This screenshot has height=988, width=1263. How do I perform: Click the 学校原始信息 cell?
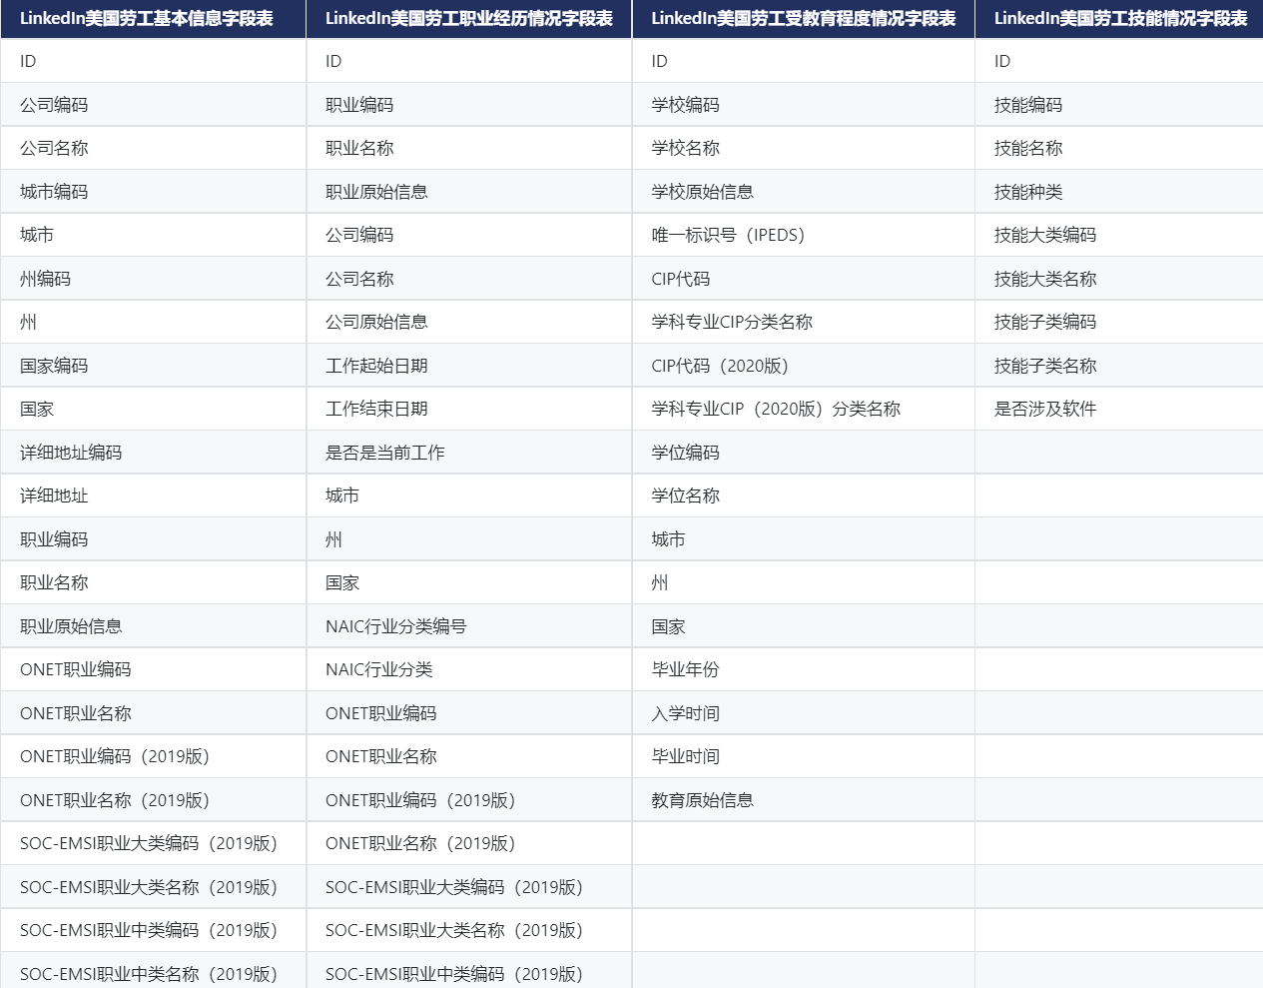tap(804, 192)
